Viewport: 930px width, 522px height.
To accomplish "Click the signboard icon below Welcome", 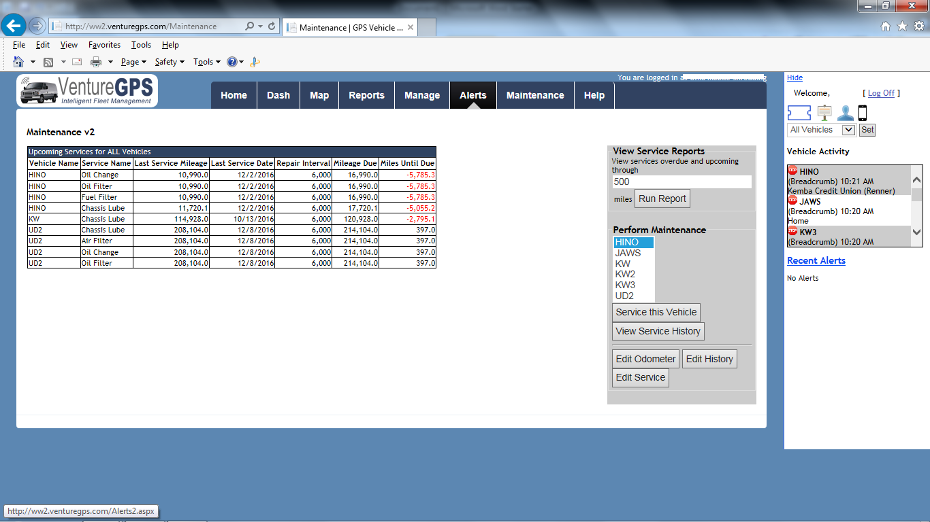I will tap(824, 113).
